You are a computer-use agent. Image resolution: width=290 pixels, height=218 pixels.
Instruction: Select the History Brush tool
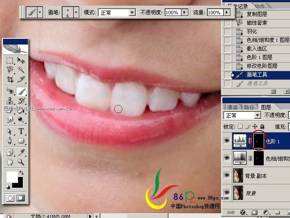click(21, 101)
